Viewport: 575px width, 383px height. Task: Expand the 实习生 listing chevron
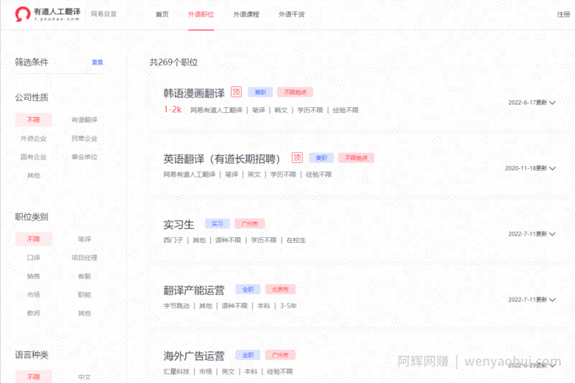tap(553, 234)
